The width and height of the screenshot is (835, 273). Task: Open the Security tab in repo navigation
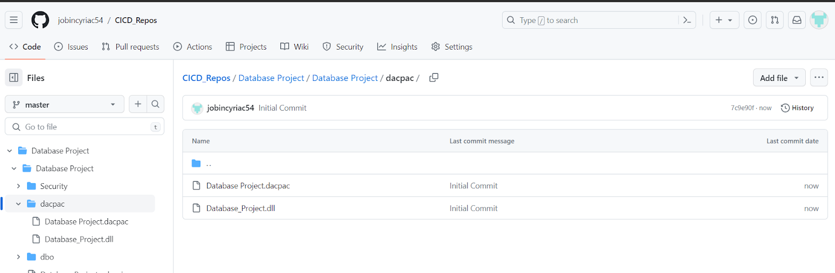(343, 46)
